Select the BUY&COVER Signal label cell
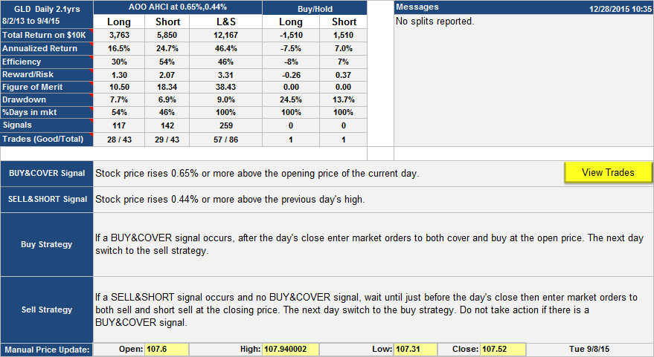654x357 pixels. tap(47, 173)
